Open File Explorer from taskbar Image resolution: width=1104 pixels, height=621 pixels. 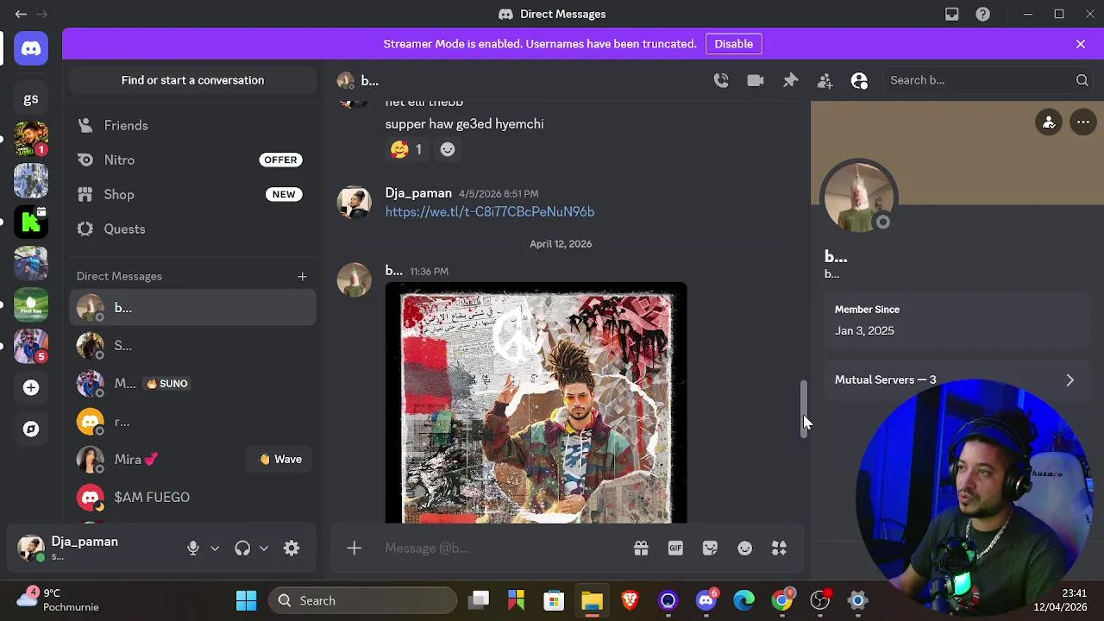pyautogui.click(x=592, y=600)
